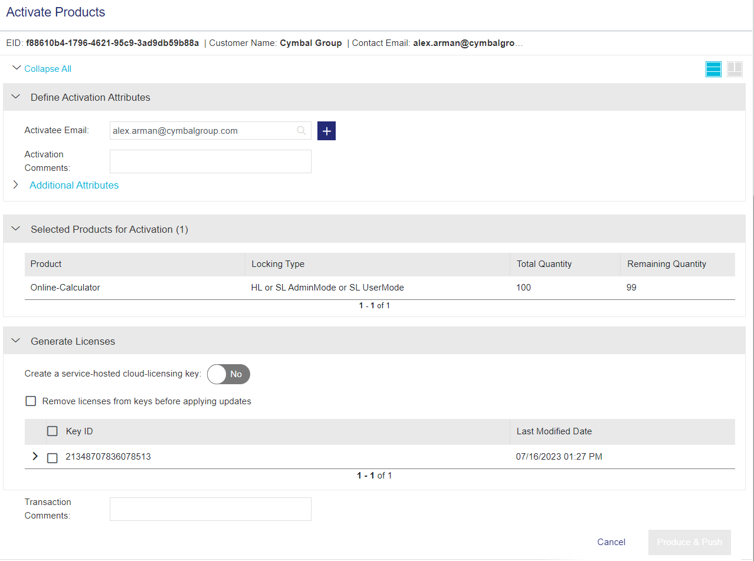Switch to the split panel layout view icon
This screenshot has width=754, height=561.
(x=735, y=69)
